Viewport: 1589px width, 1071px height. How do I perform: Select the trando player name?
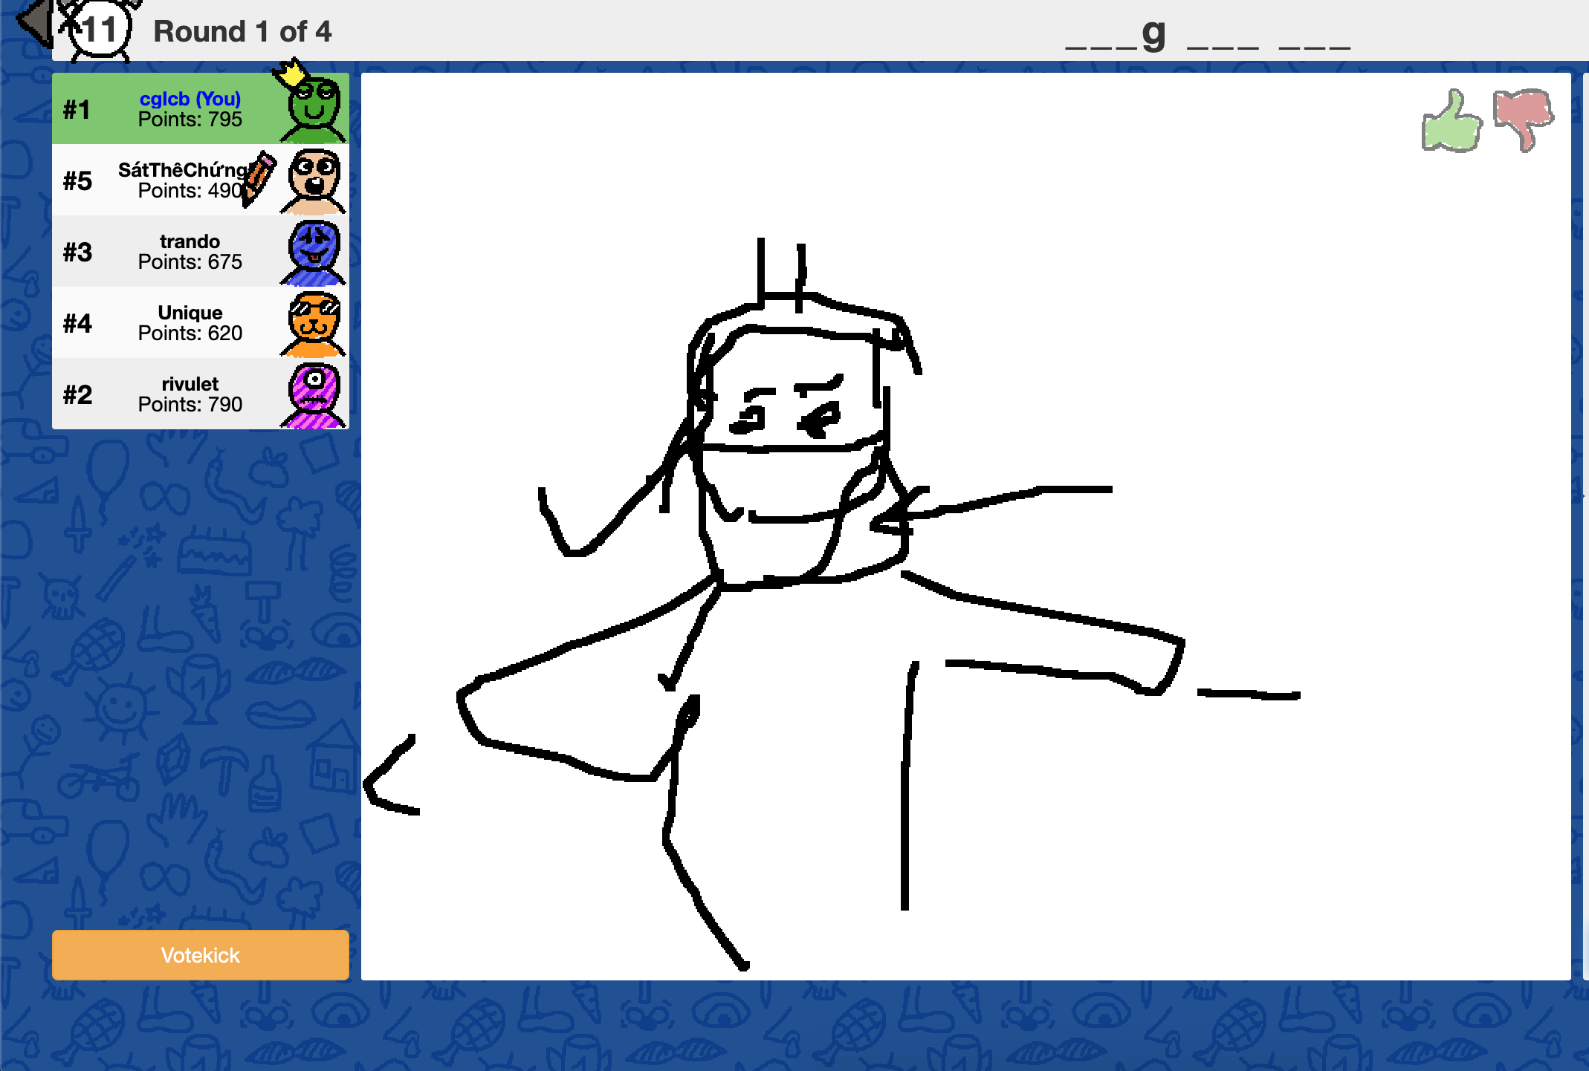click(x=190, y=241)
